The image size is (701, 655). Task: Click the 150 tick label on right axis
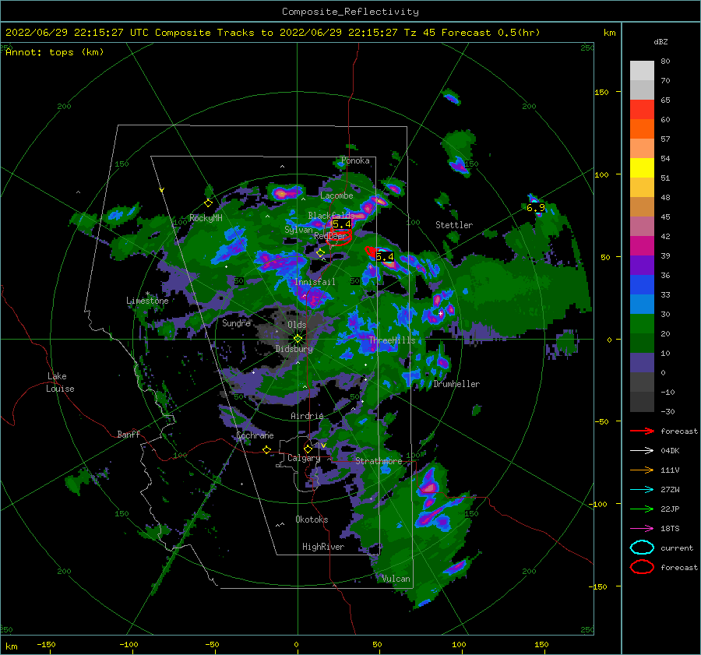coord(601,92)
